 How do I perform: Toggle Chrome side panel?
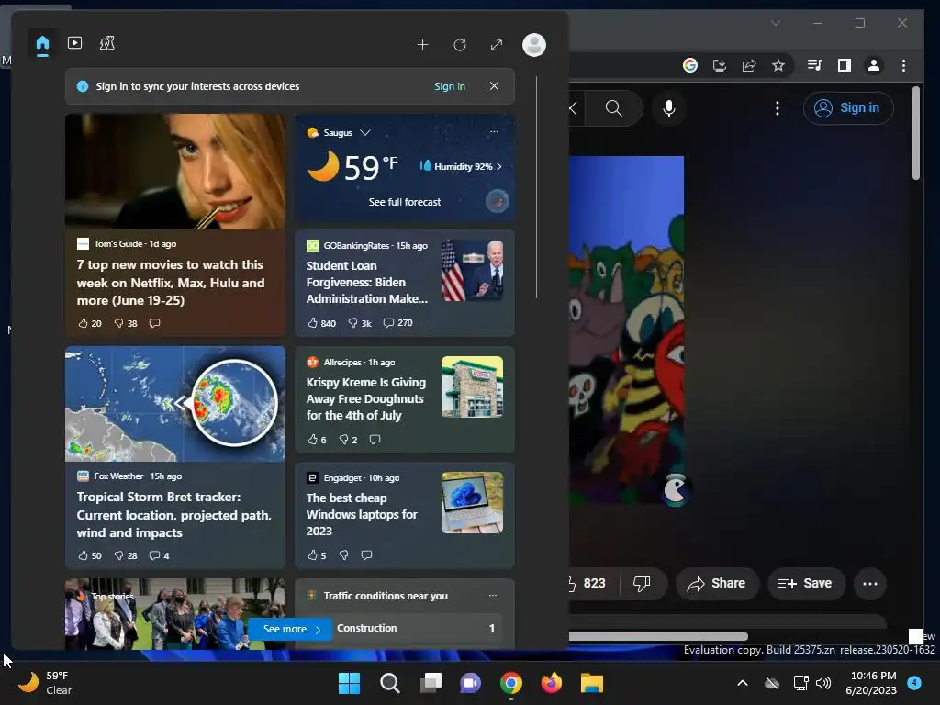coord(845,65)
